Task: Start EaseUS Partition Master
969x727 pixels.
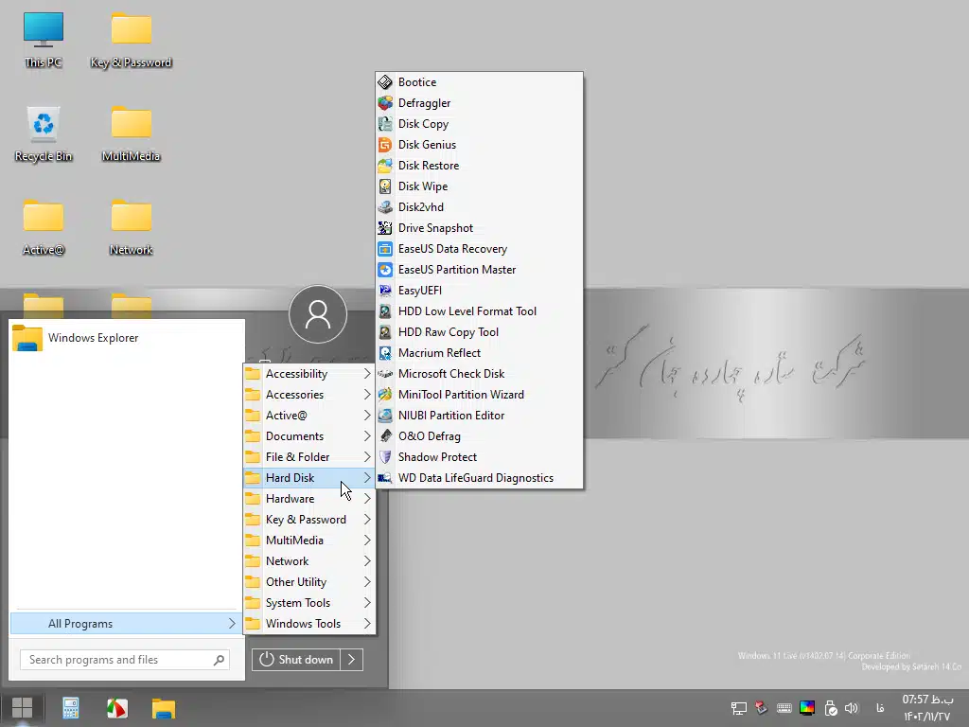Action: point(456,270)
